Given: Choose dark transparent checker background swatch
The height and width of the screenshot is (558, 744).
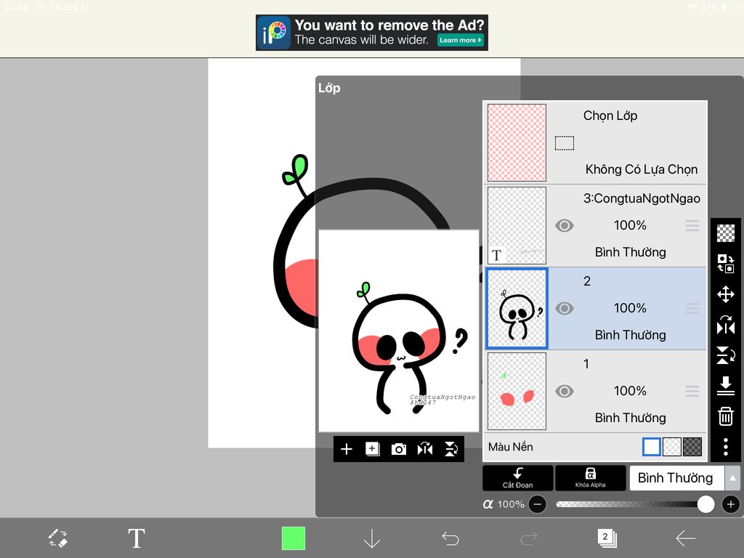Looking at the screenshot, I should [x=692, y=447].
